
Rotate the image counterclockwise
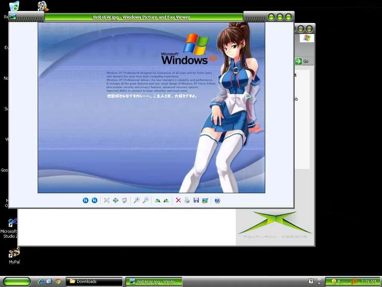[166, 200]
